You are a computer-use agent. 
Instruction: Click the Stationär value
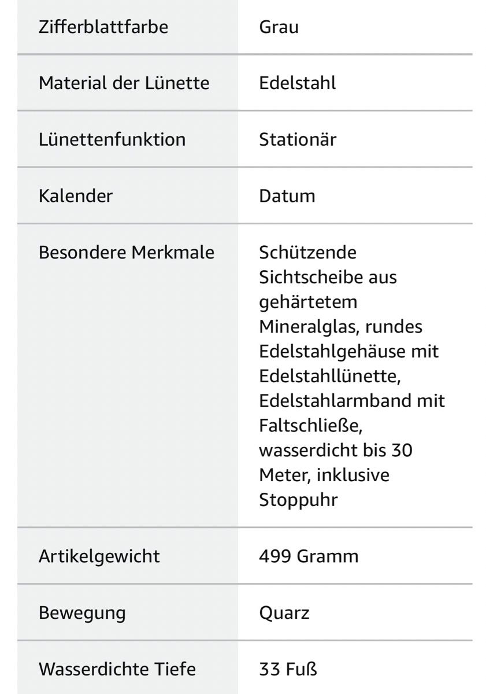[x=298, y=139]
